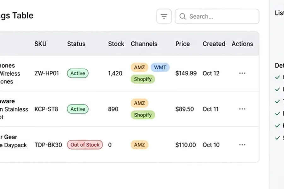Screen dimensions: 284x189
Task: Sort by the Created column header
Action: 214,44
